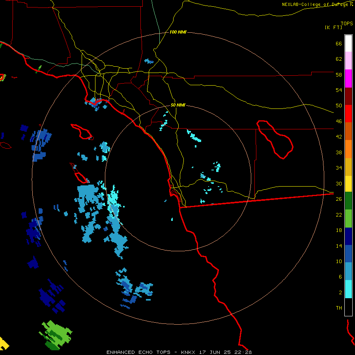Click the yellow 34 kft legend swatch
The width and height of the screenshot is (355, 355).
pyautogui.click(x=348, y=184)
